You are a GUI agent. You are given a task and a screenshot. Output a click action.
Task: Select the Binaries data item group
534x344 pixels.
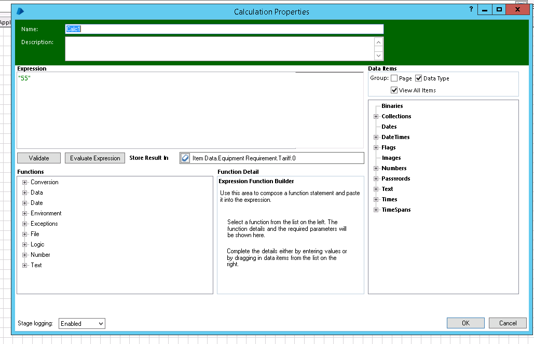click(392, 106)
